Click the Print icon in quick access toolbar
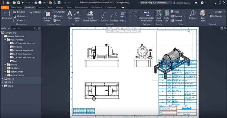Image resolution: width=227 pixels, height=118 pixels. [40, 3]
